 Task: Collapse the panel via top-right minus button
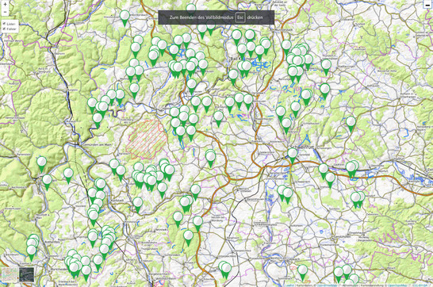pos(427,5)
